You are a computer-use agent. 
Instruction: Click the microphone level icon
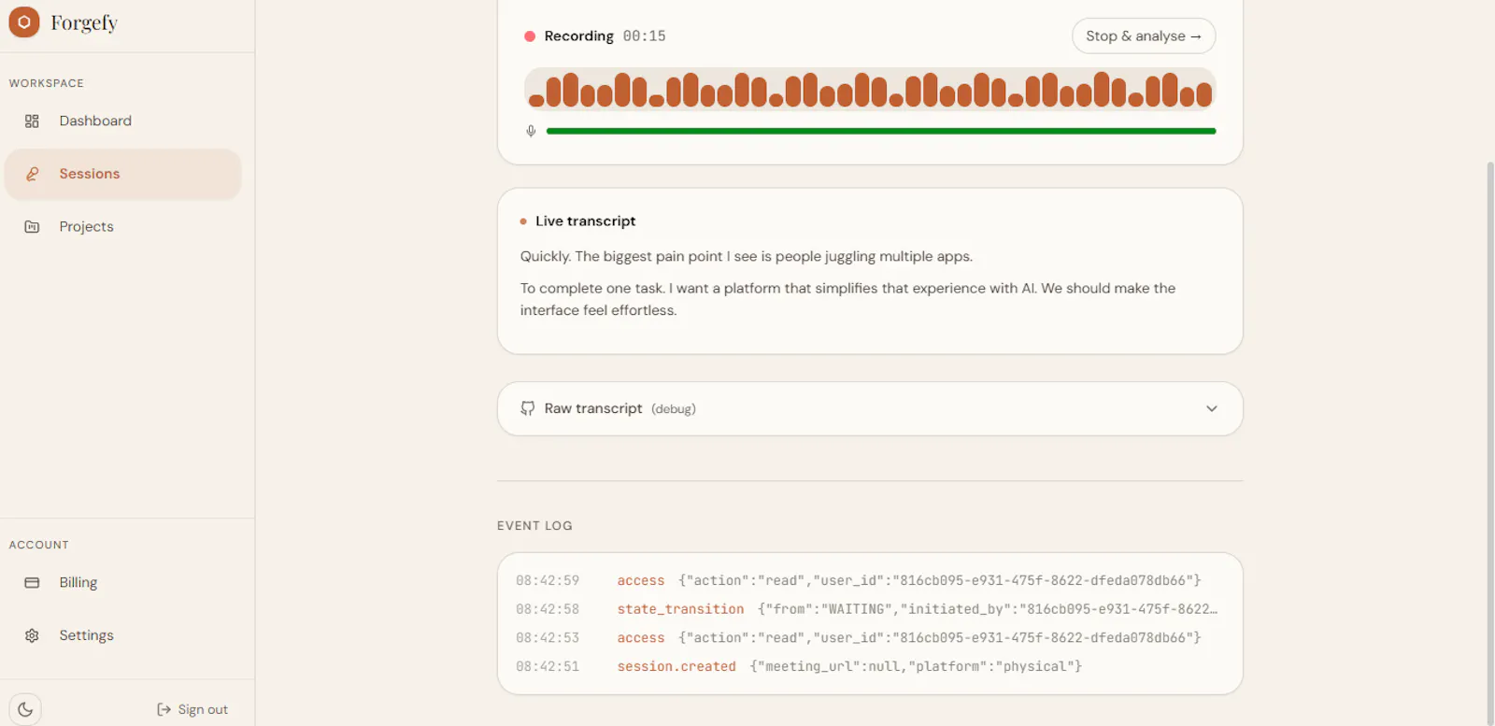(531, 131)
